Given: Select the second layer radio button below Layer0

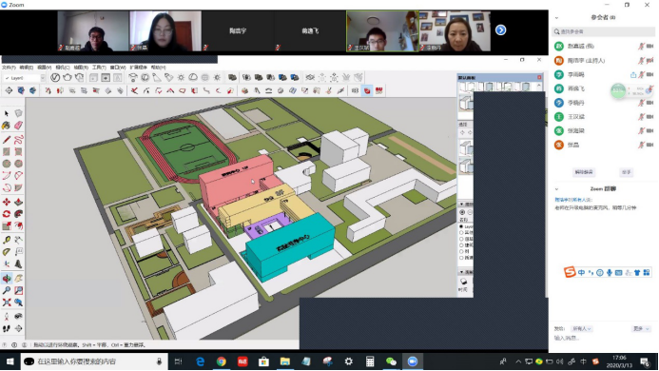Looking at the screenshot, I should click(461, 233).
